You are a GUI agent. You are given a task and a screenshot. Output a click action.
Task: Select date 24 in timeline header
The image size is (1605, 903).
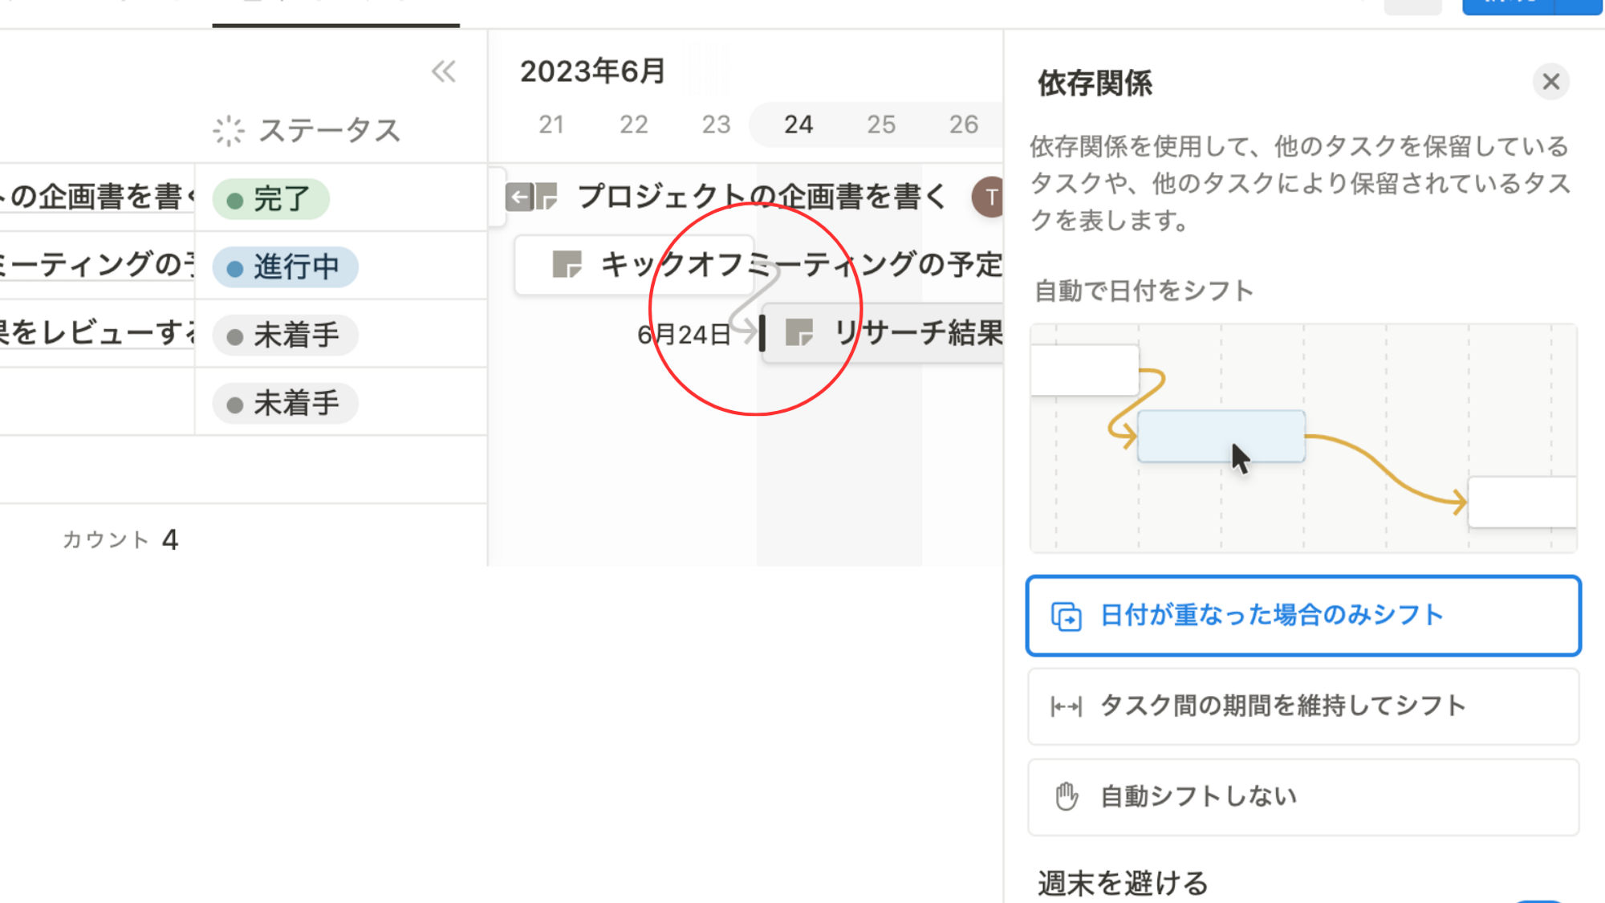pos(798,124)
